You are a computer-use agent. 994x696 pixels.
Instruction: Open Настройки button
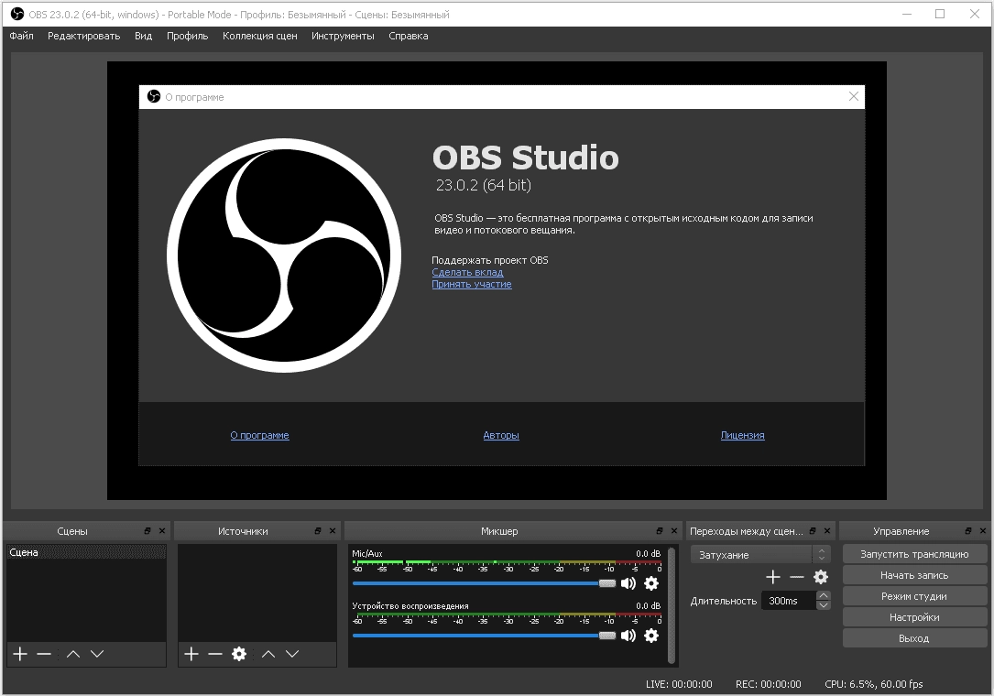(x=914, y=616)
